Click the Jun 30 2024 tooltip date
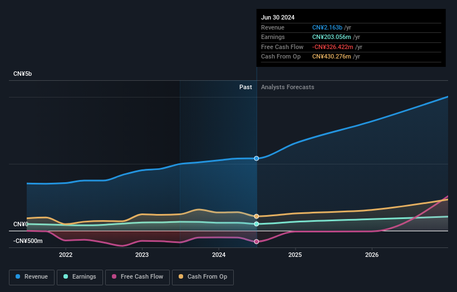Image resolution: width=457 pixels, height=292 pixels. [278, 17]
